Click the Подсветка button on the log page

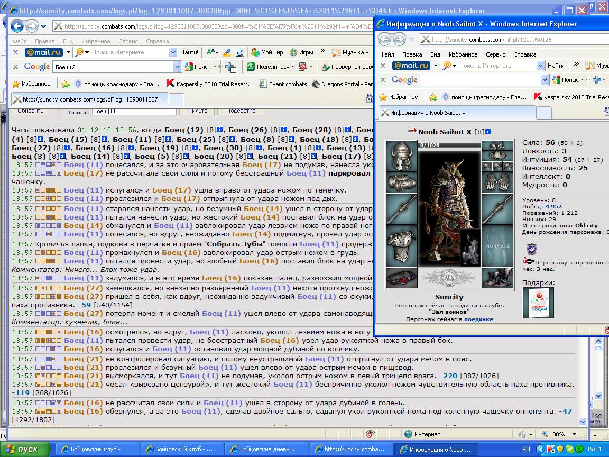241,111
